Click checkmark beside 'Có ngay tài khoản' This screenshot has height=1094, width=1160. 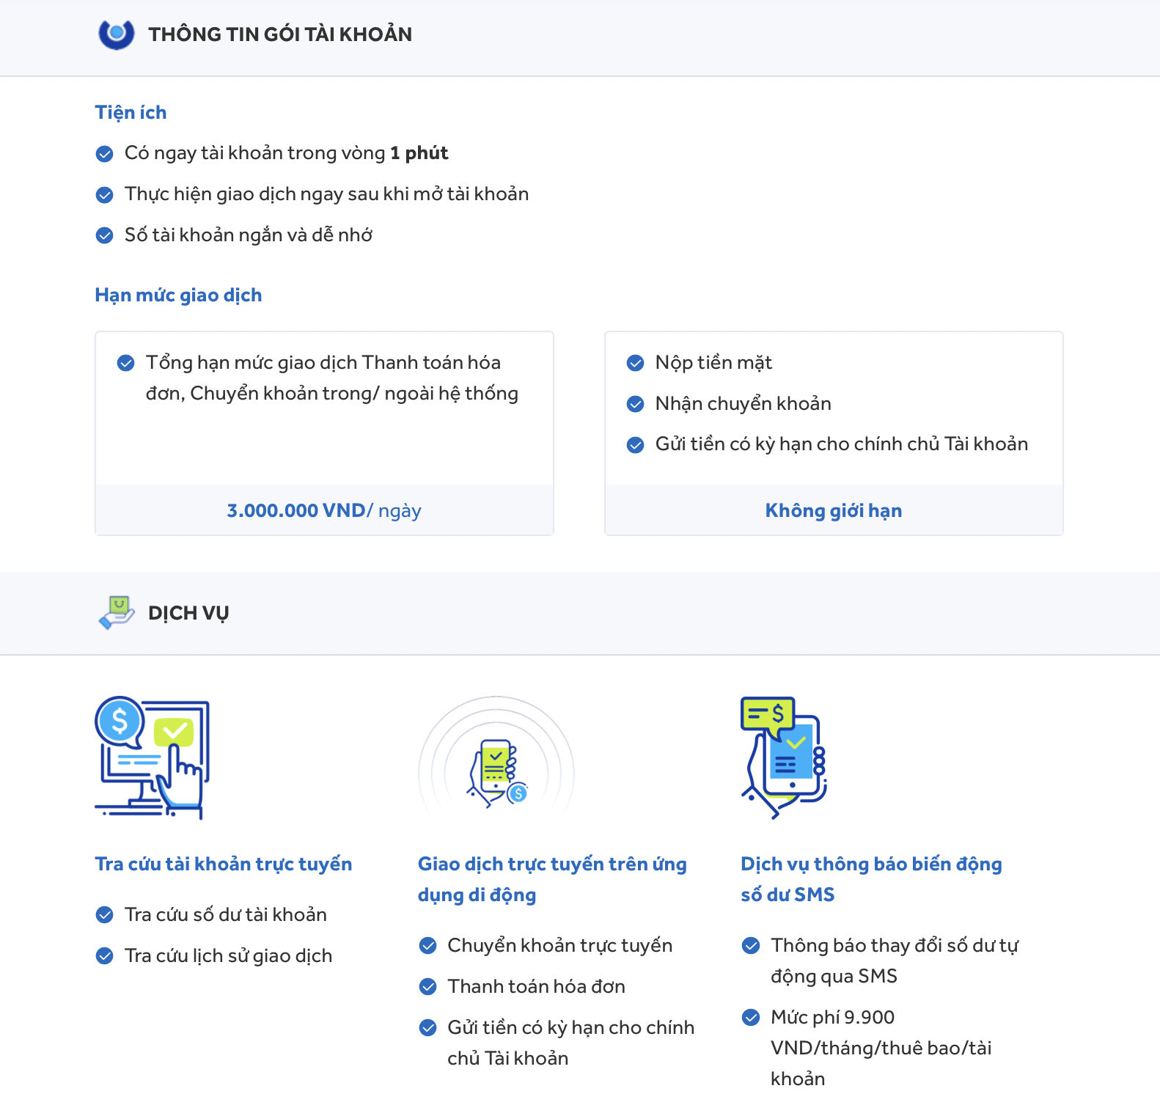tap(105, 153)
